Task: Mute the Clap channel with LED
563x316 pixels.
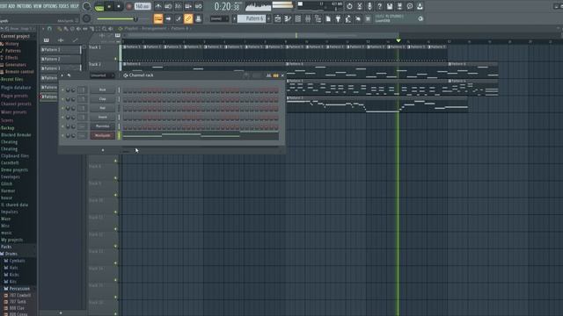Action: click(62, 99)
